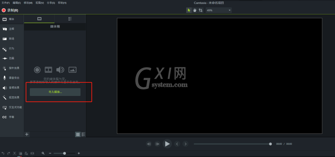Switch the media bin to details list view
The width and height of the screenshot is (335, 157).
(x=83, y=134)
